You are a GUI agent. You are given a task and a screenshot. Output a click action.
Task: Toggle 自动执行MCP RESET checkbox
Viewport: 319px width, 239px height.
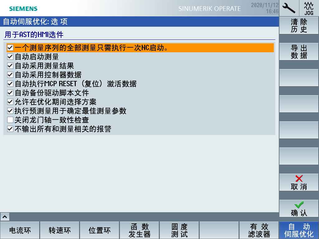point(10,84)
